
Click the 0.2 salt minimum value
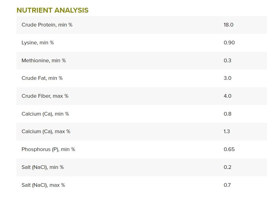[x=227, y=167]
